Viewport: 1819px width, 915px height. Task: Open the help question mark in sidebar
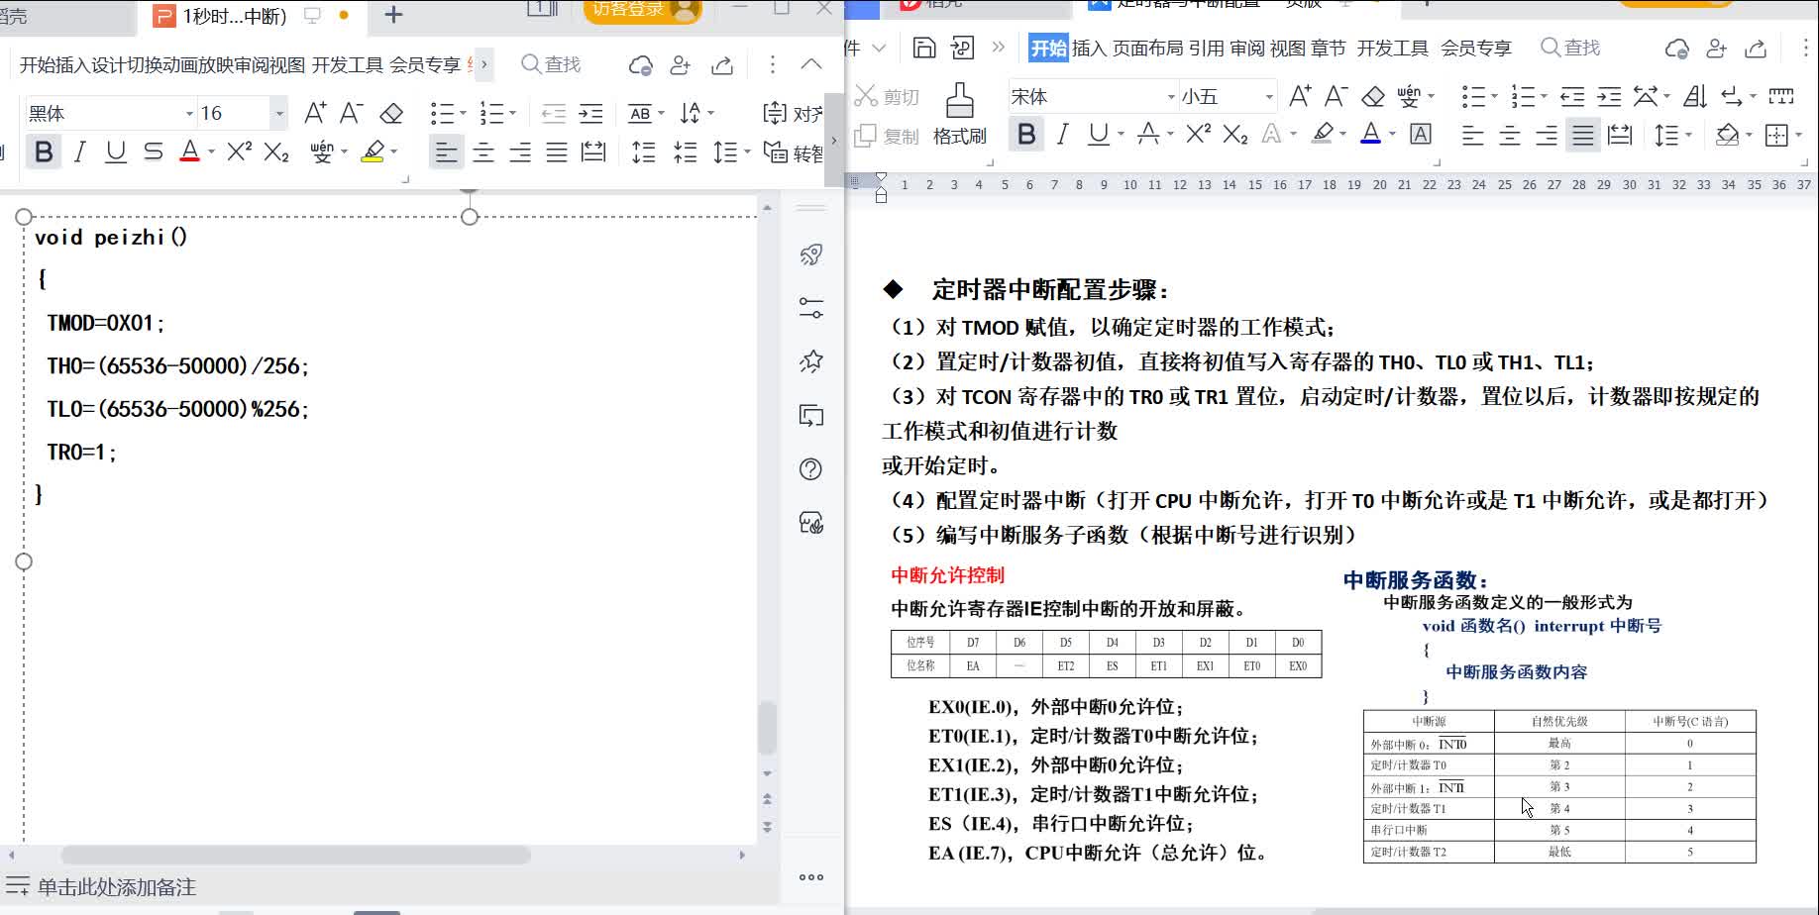coord(811,469)
